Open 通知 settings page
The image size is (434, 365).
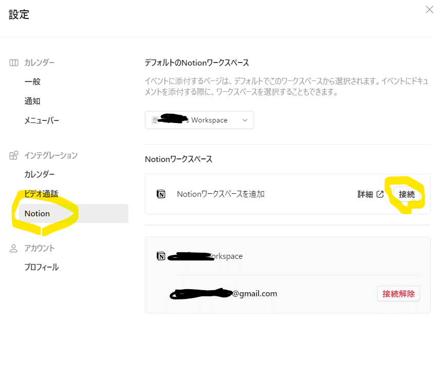[x=32, y=101]
